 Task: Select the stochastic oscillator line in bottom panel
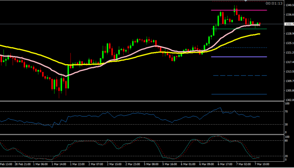click(x=118, y=143)
